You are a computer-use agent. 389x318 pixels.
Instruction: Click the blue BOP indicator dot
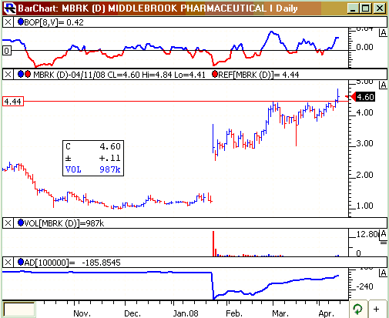pyautogui.click(x=21, y=22)
